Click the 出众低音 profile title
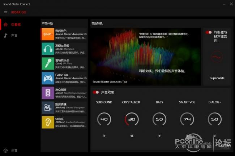Image resolution: width=235 pixels, height=156 pixels. [61, 90]
